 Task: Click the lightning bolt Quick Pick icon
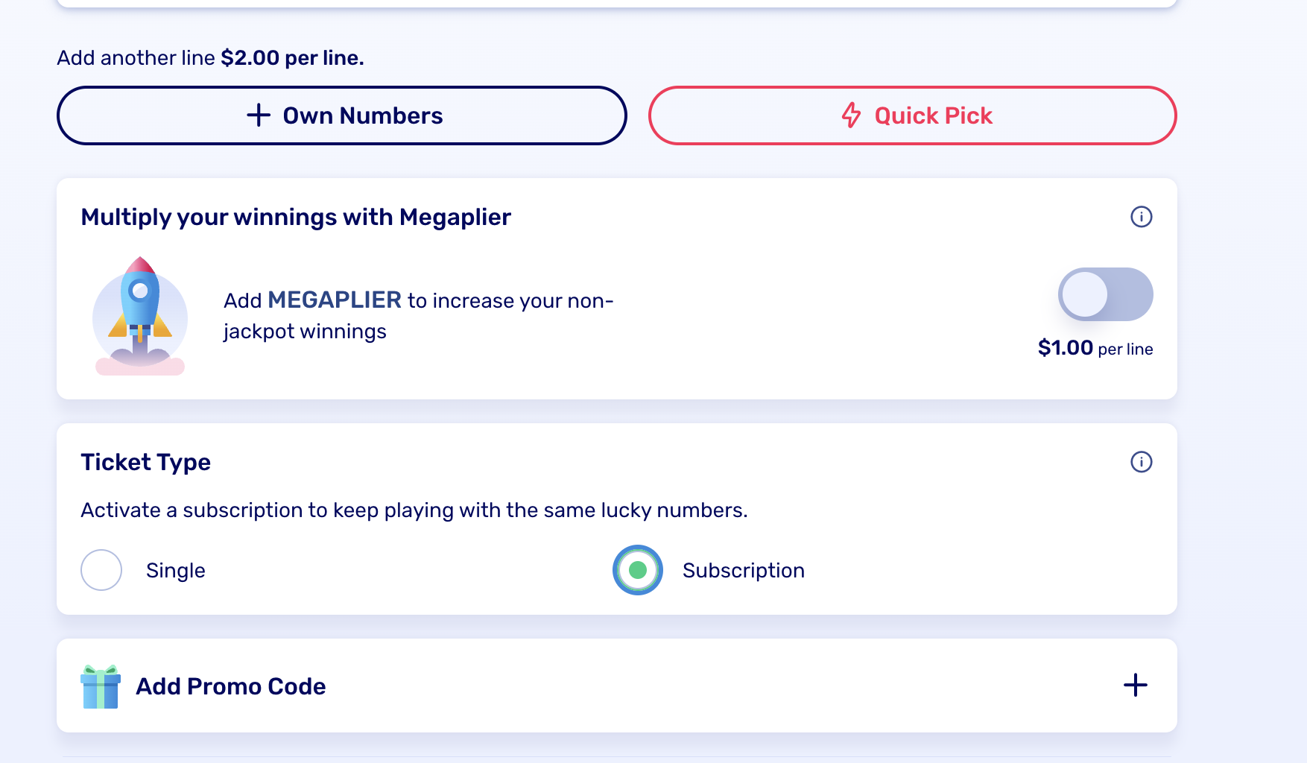coord(851,115)
